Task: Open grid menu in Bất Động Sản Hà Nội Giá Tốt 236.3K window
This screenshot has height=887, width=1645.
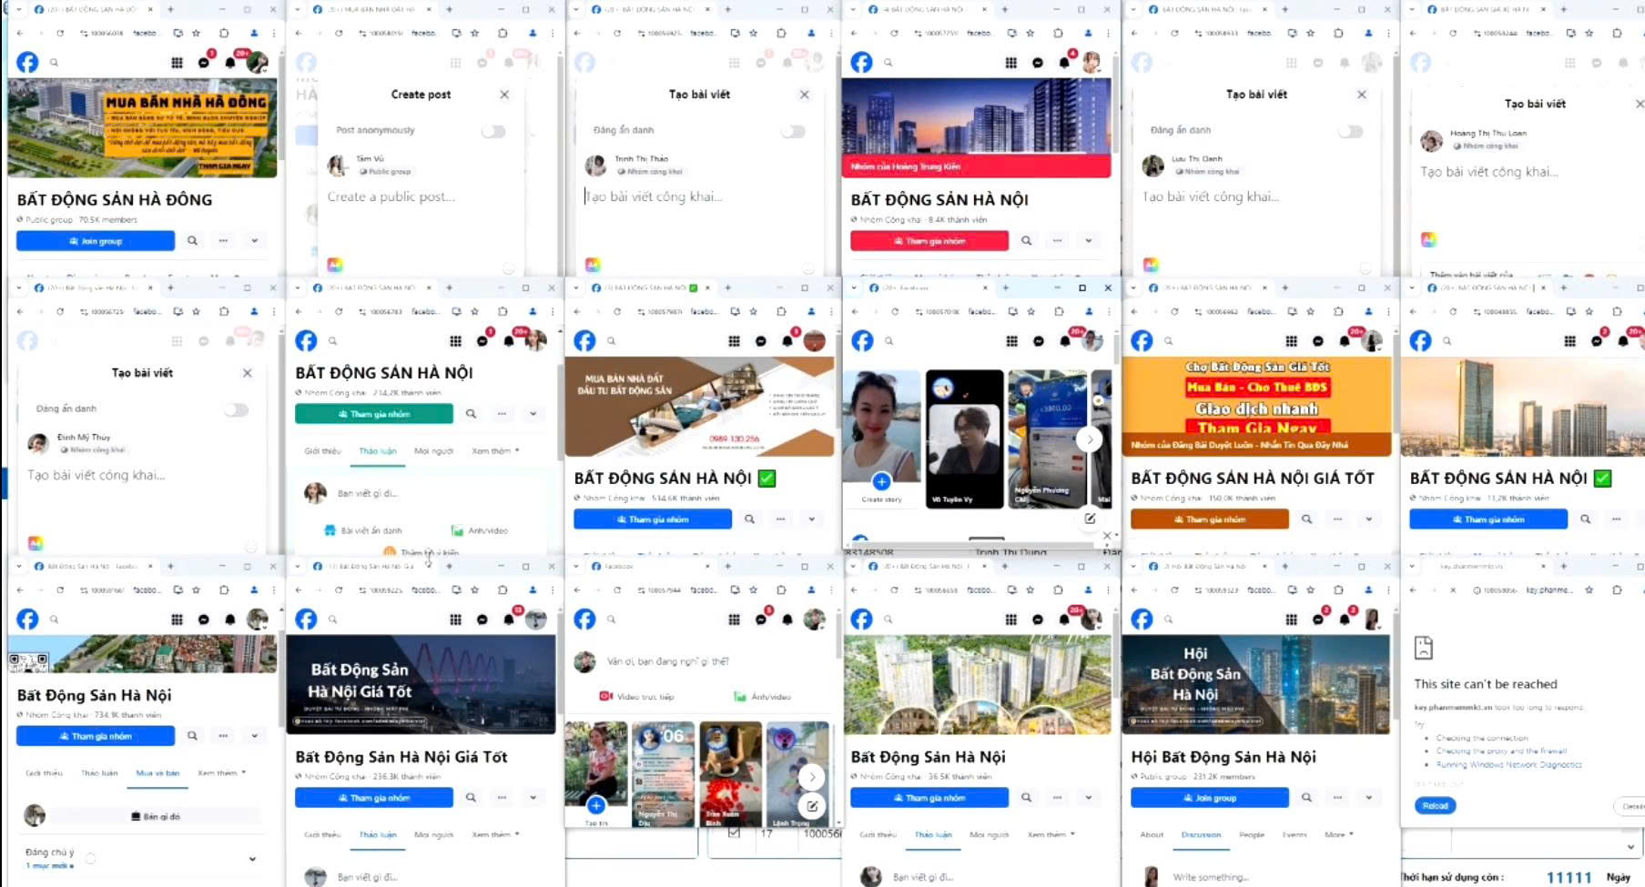Action: (455, 620)
